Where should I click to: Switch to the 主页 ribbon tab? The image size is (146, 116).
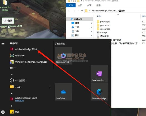click(x=80, y=5)
